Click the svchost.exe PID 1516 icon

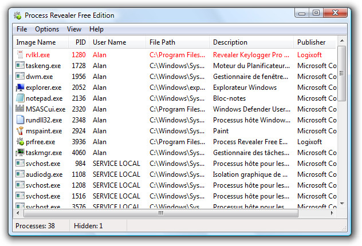click(20, 196)
